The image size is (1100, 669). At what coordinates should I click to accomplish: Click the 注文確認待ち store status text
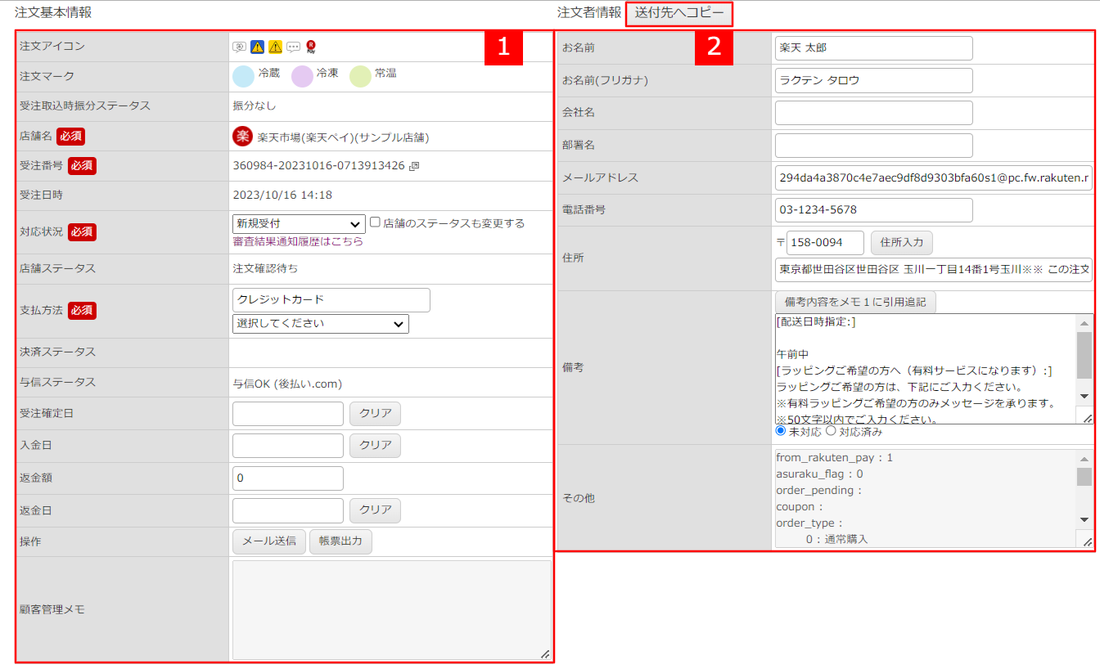(x=265, y=268)
